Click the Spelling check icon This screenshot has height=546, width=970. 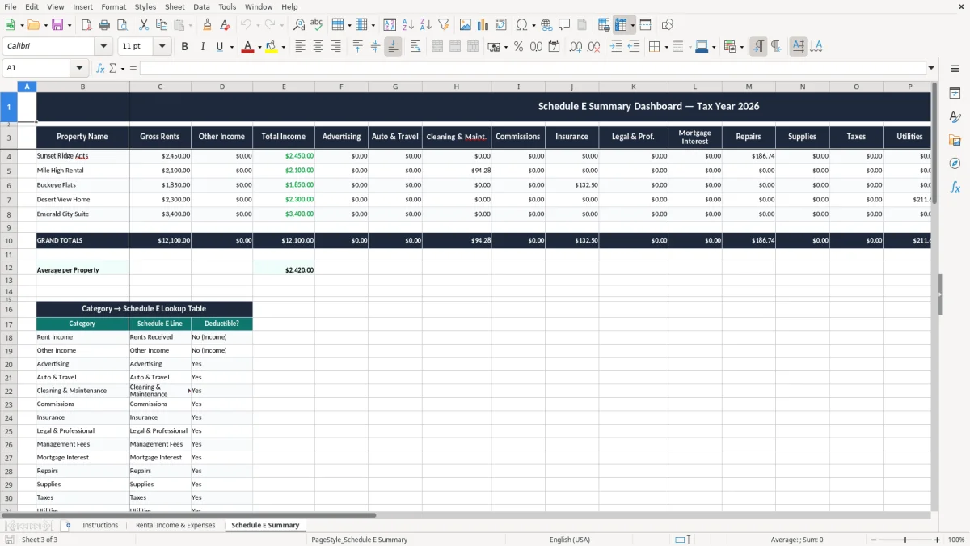[x=316, y=25]
